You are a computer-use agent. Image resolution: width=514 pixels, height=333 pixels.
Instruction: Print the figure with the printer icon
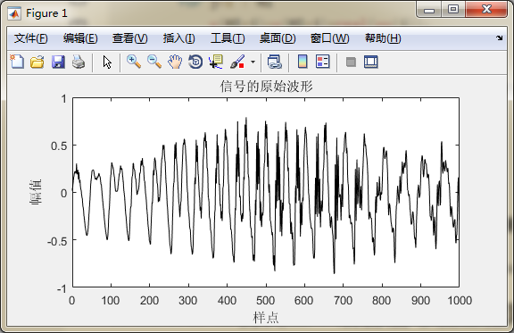point(79,62)
